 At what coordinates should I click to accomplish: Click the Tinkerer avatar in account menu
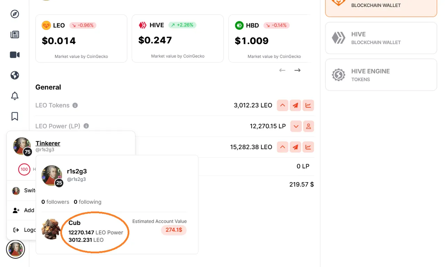22,146
